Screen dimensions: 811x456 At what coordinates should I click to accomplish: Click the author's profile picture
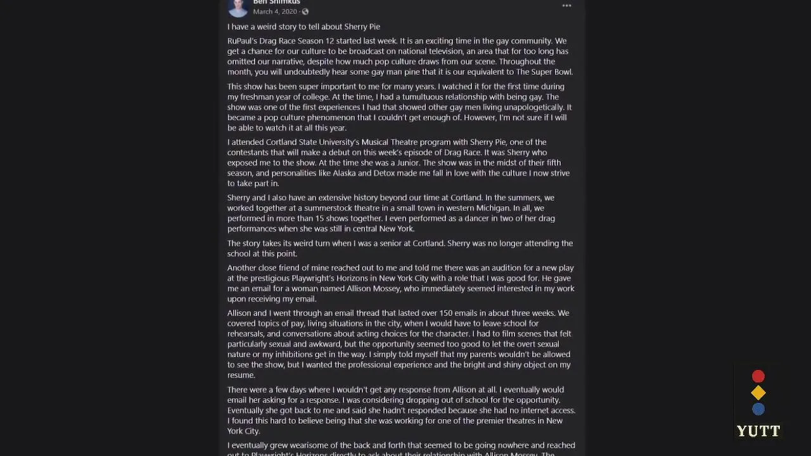coord(238,6)
